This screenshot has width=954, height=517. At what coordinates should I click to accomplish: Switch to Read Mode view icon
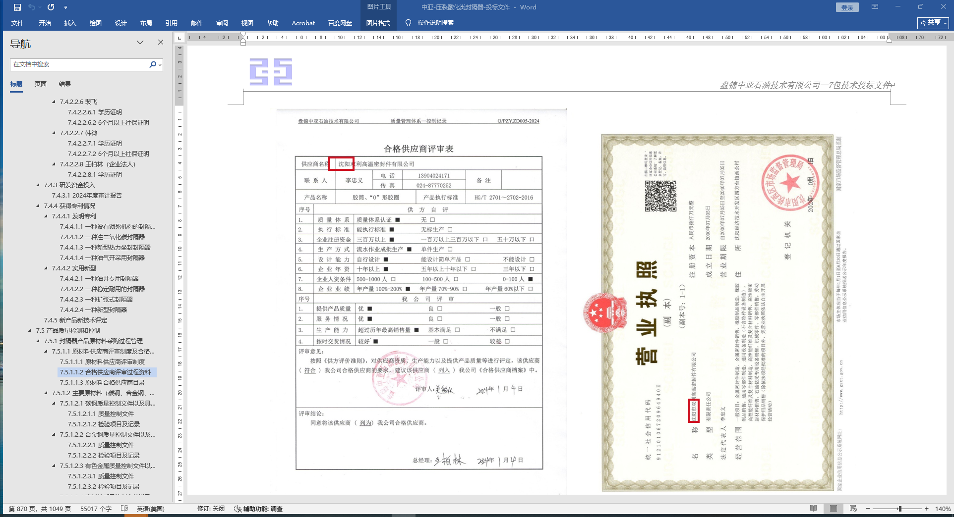click(x=813, y=509)
